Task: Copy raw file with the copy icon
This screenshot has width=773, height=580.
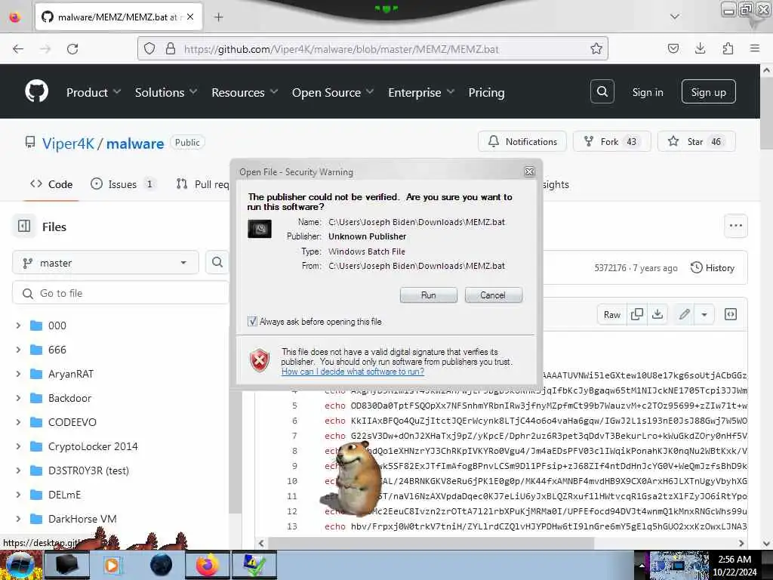Action: [x=637, y=314]
